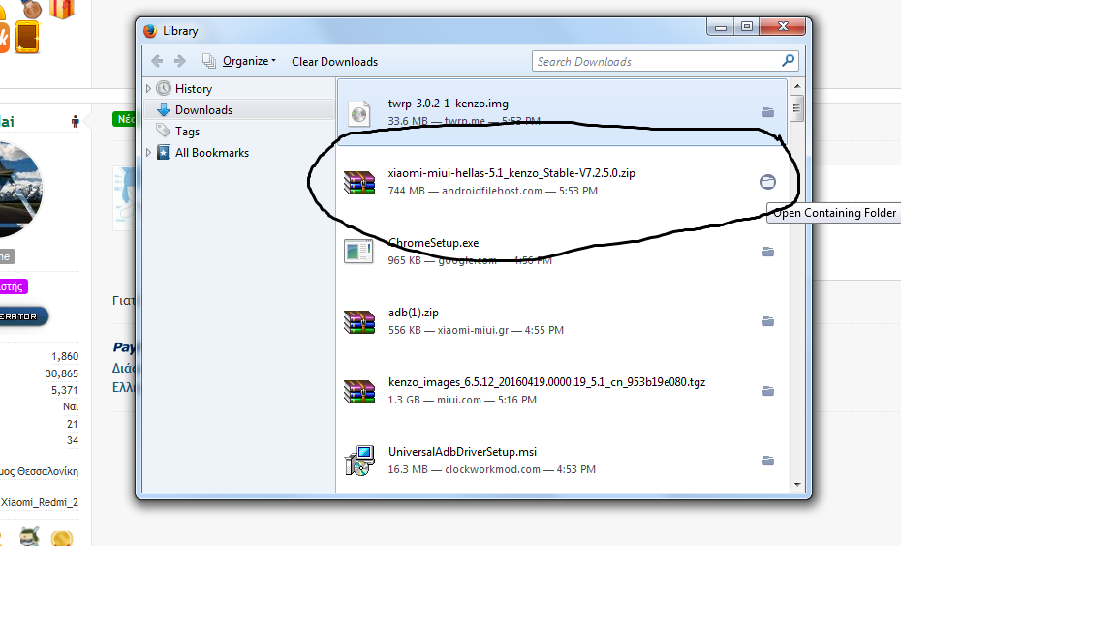Click the 1.3 GB miui.com details text
1116x627 pixels.
tap(462, 401)
